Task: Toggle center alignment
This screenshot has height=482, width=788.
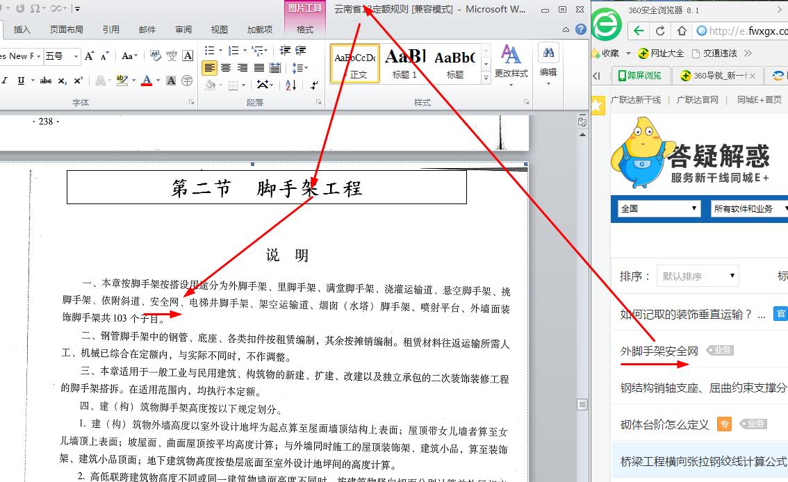Action: click(226, 68)
